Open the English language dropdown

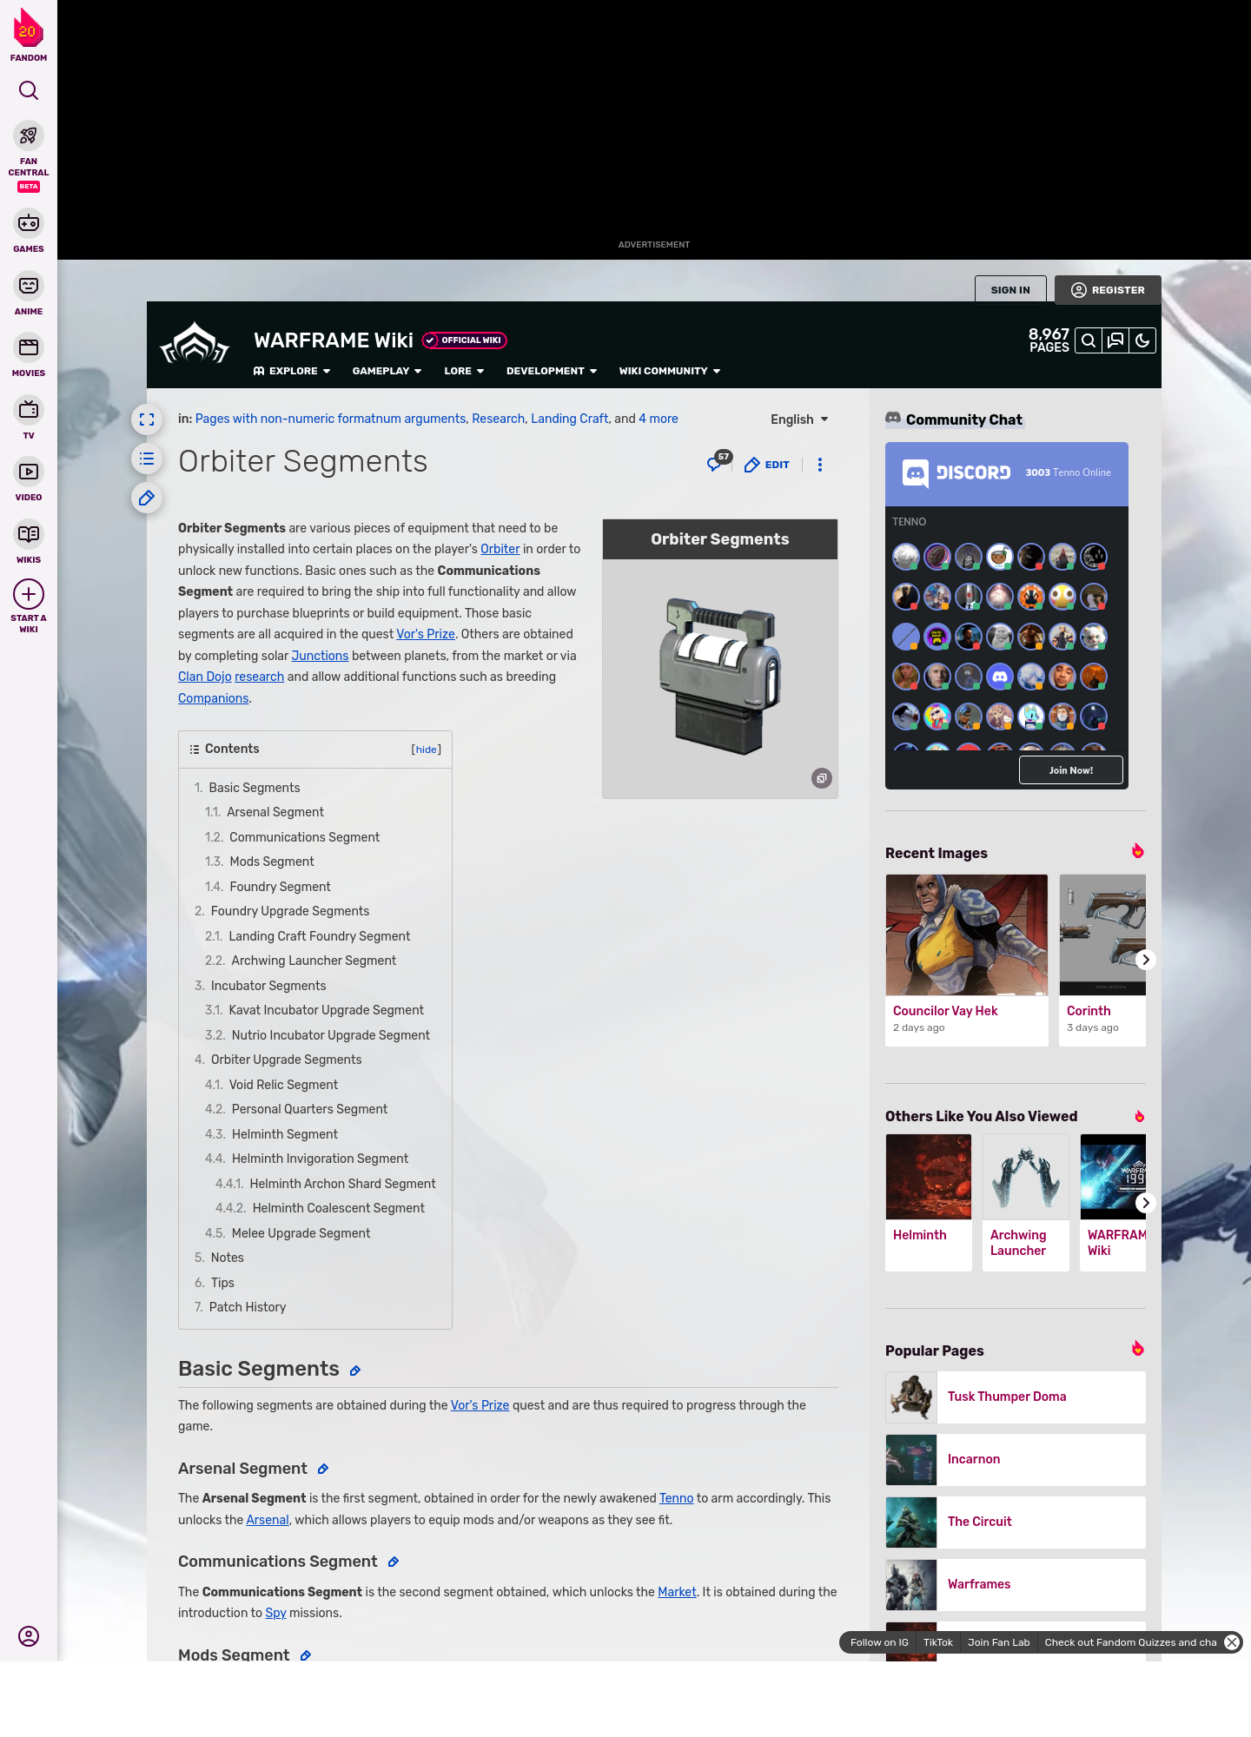tap(799, 419)
